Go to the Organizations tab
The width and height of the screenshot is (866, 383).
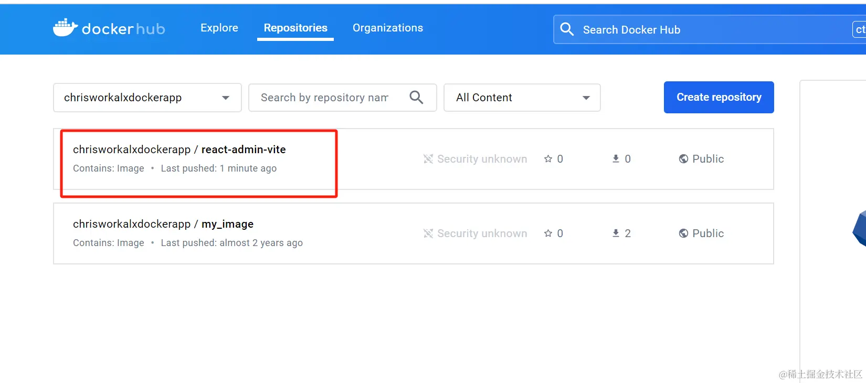[388, 28]
